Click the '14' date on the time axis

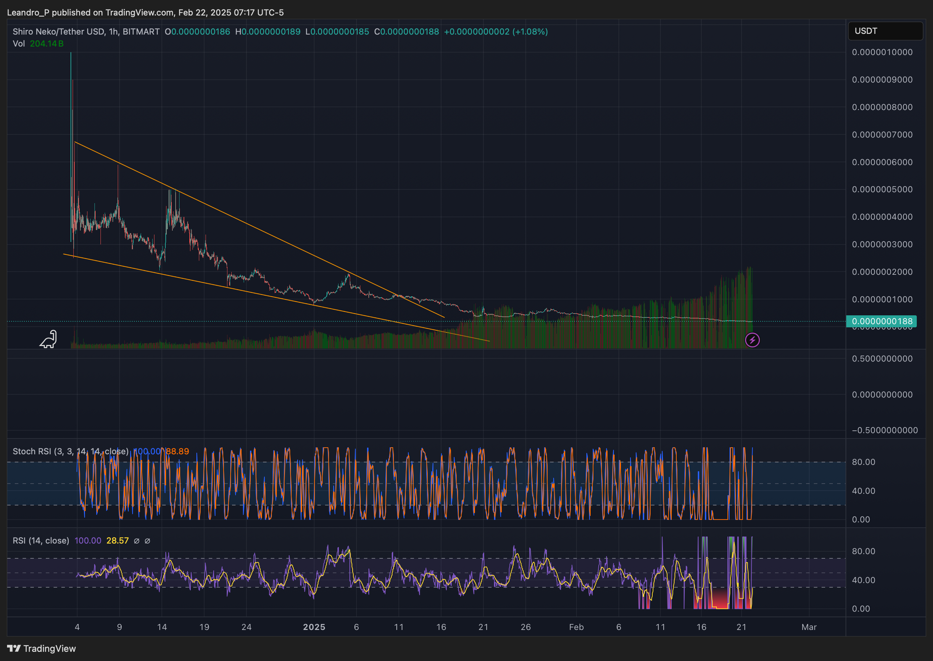pos(162,627)
